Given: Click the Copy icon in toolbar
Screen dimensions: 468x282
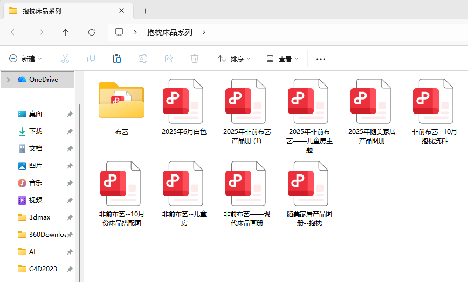Looking at the screenshot, I should pos(91,59).
